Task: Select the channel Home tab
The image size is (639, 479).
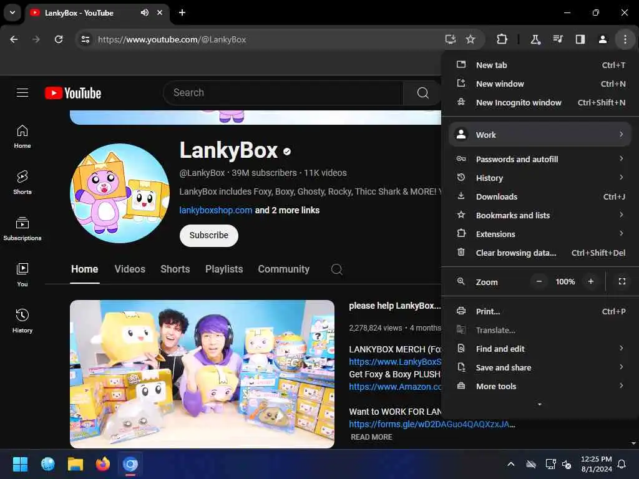Action: [84, 269]
